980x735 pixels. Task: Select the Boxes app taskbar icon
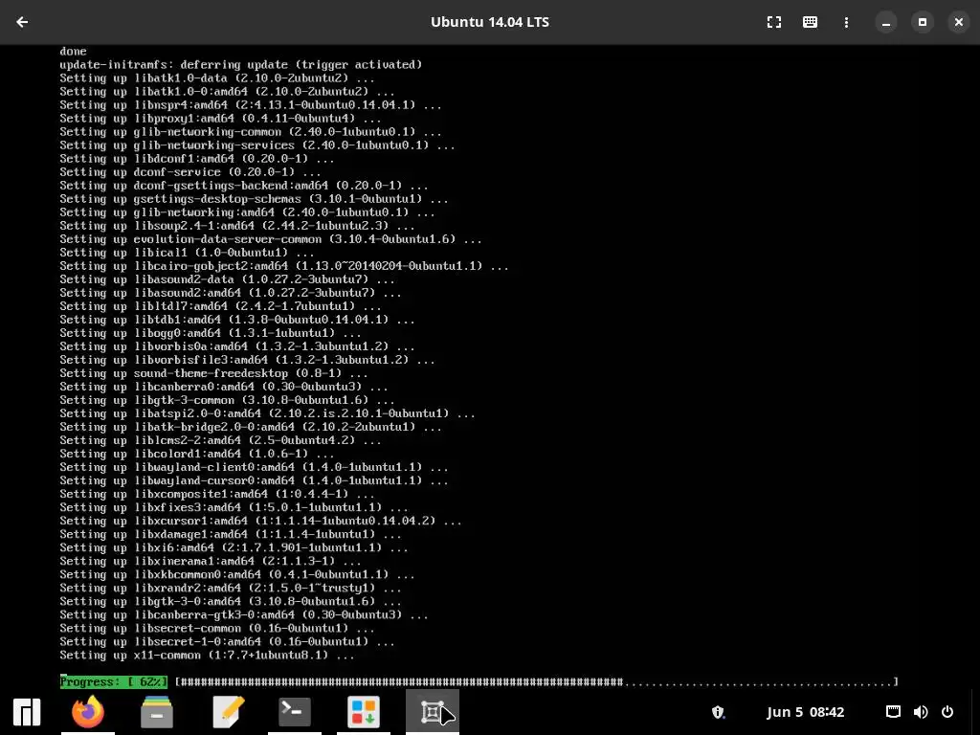pyautogui.click(x=433, y=712)
